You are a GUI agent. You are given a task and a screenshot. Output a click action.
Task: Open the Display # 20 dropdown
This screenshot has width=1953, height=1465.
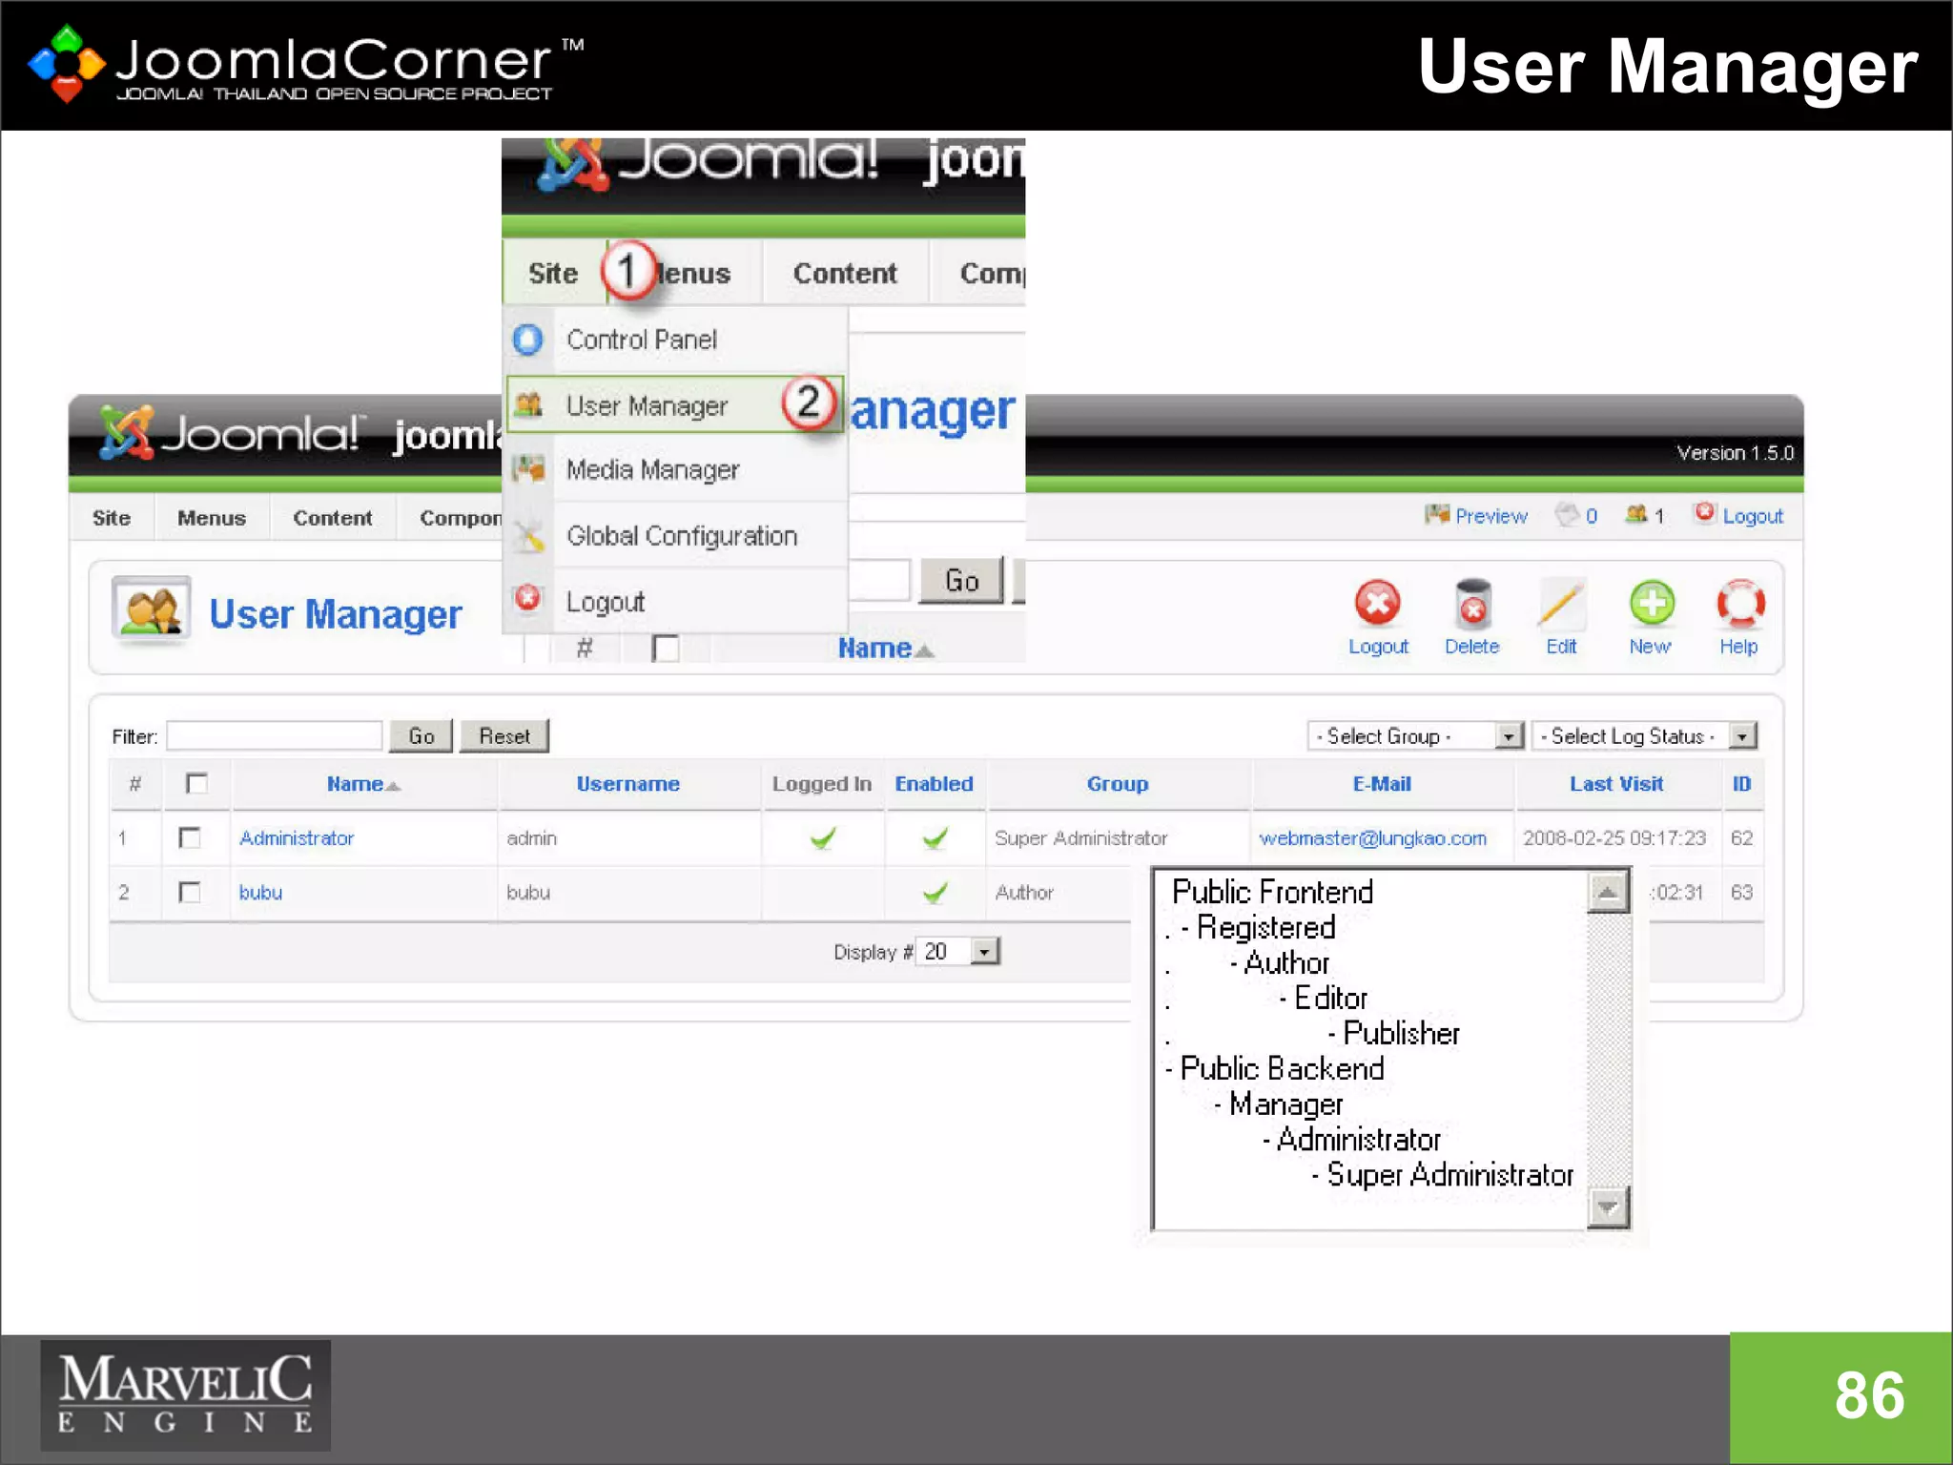point(957,952)
